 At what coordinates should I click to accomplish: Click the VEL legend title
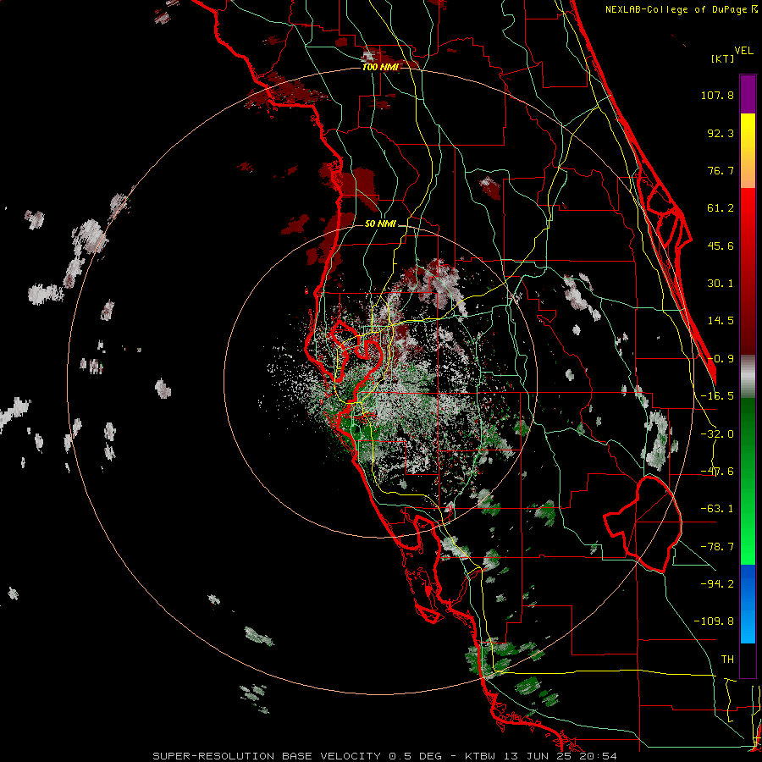(x=743, y=51)
